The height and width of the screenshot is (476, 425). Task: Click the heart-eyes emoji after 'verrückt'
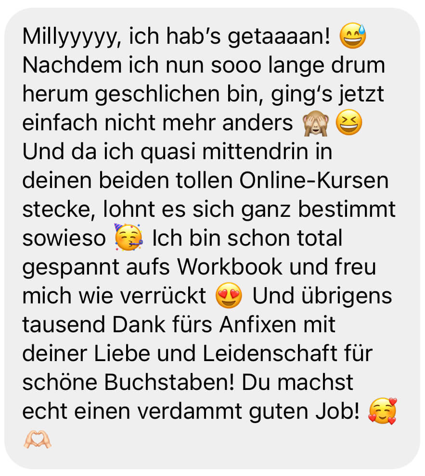click(x=229, y=295)
